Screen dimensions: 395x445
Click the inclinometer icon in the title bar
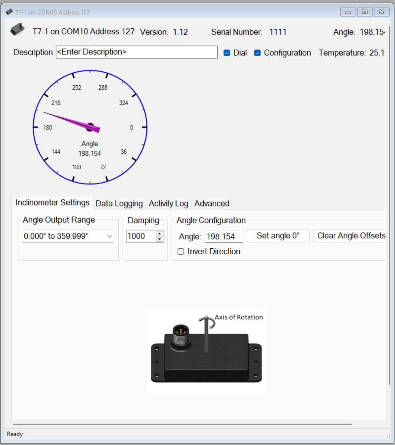9,12
